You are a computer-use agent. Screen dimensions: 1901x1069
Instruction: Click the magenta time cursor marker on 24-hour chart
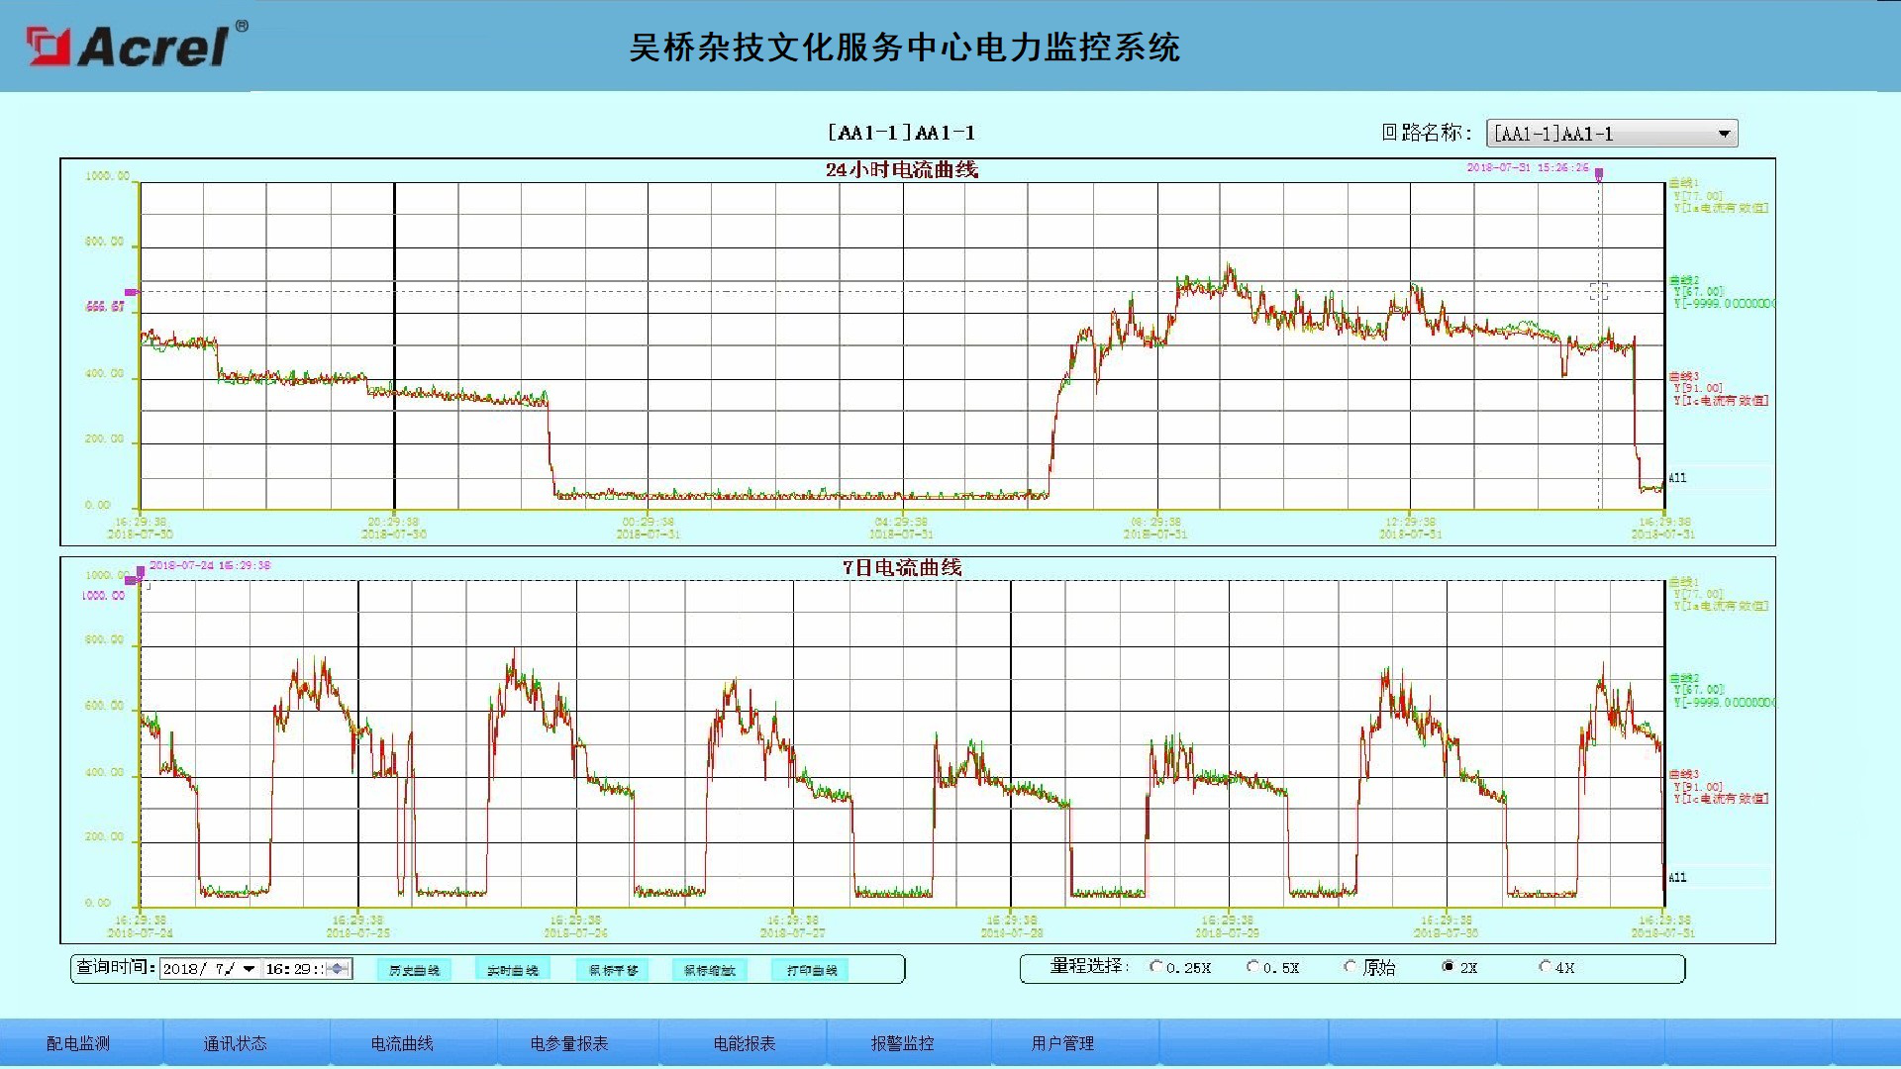pyautogui.click(x=1598, y=175)
